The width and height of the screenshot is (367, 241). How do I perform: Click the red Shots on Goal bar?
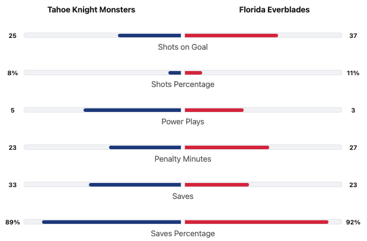coord(231,36)
